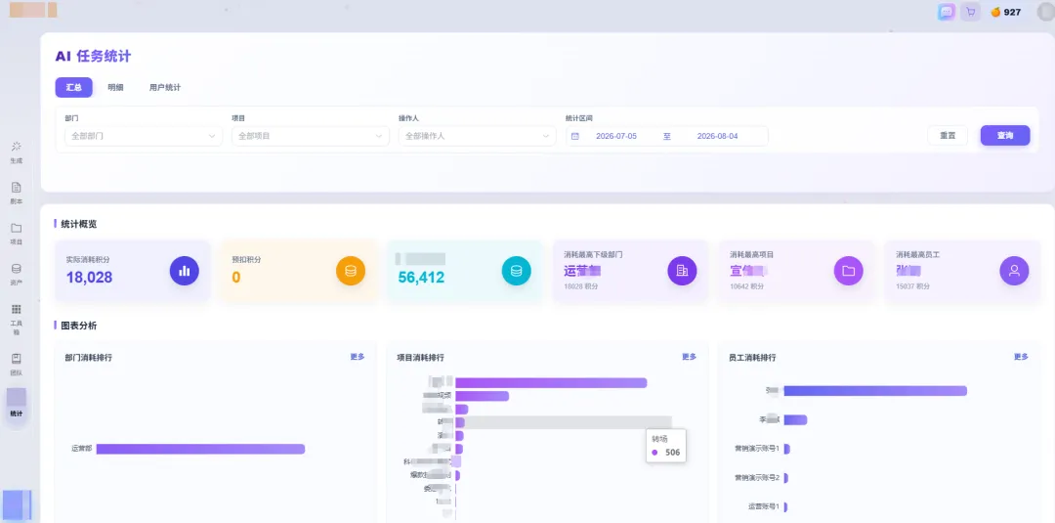Open the shopping cart icon in header
Image resolution: width=1055 pixels, height=523 pixels.
[x=970, y=12]
